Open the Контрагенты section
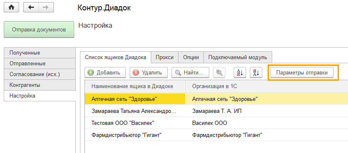This screenshot has width=348, height=153. (x=40, y=85)
